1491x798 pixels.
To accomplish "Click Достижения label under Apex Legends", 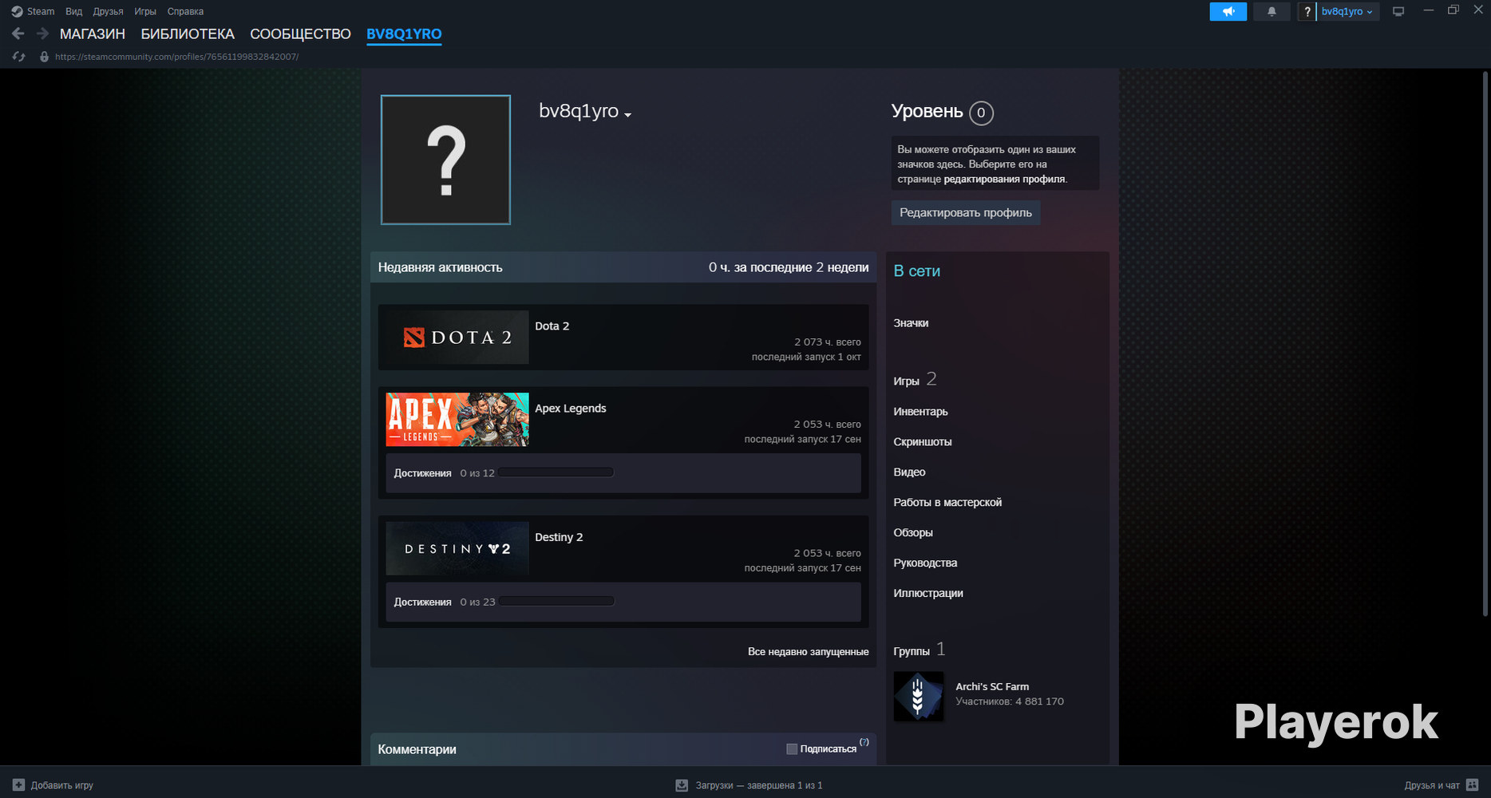I will (x=422, y=473).
